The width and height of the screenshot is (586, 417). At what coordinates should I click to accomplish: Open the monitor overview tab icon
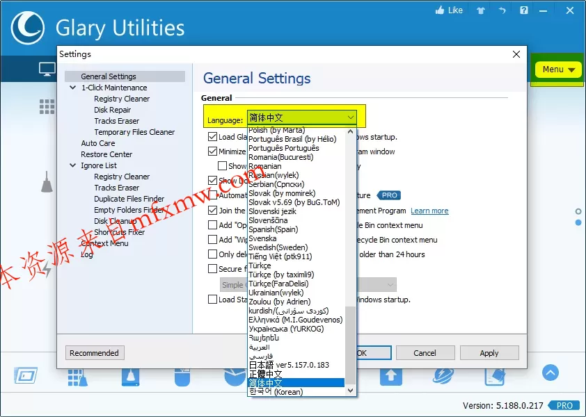click(x=47, y=69)
